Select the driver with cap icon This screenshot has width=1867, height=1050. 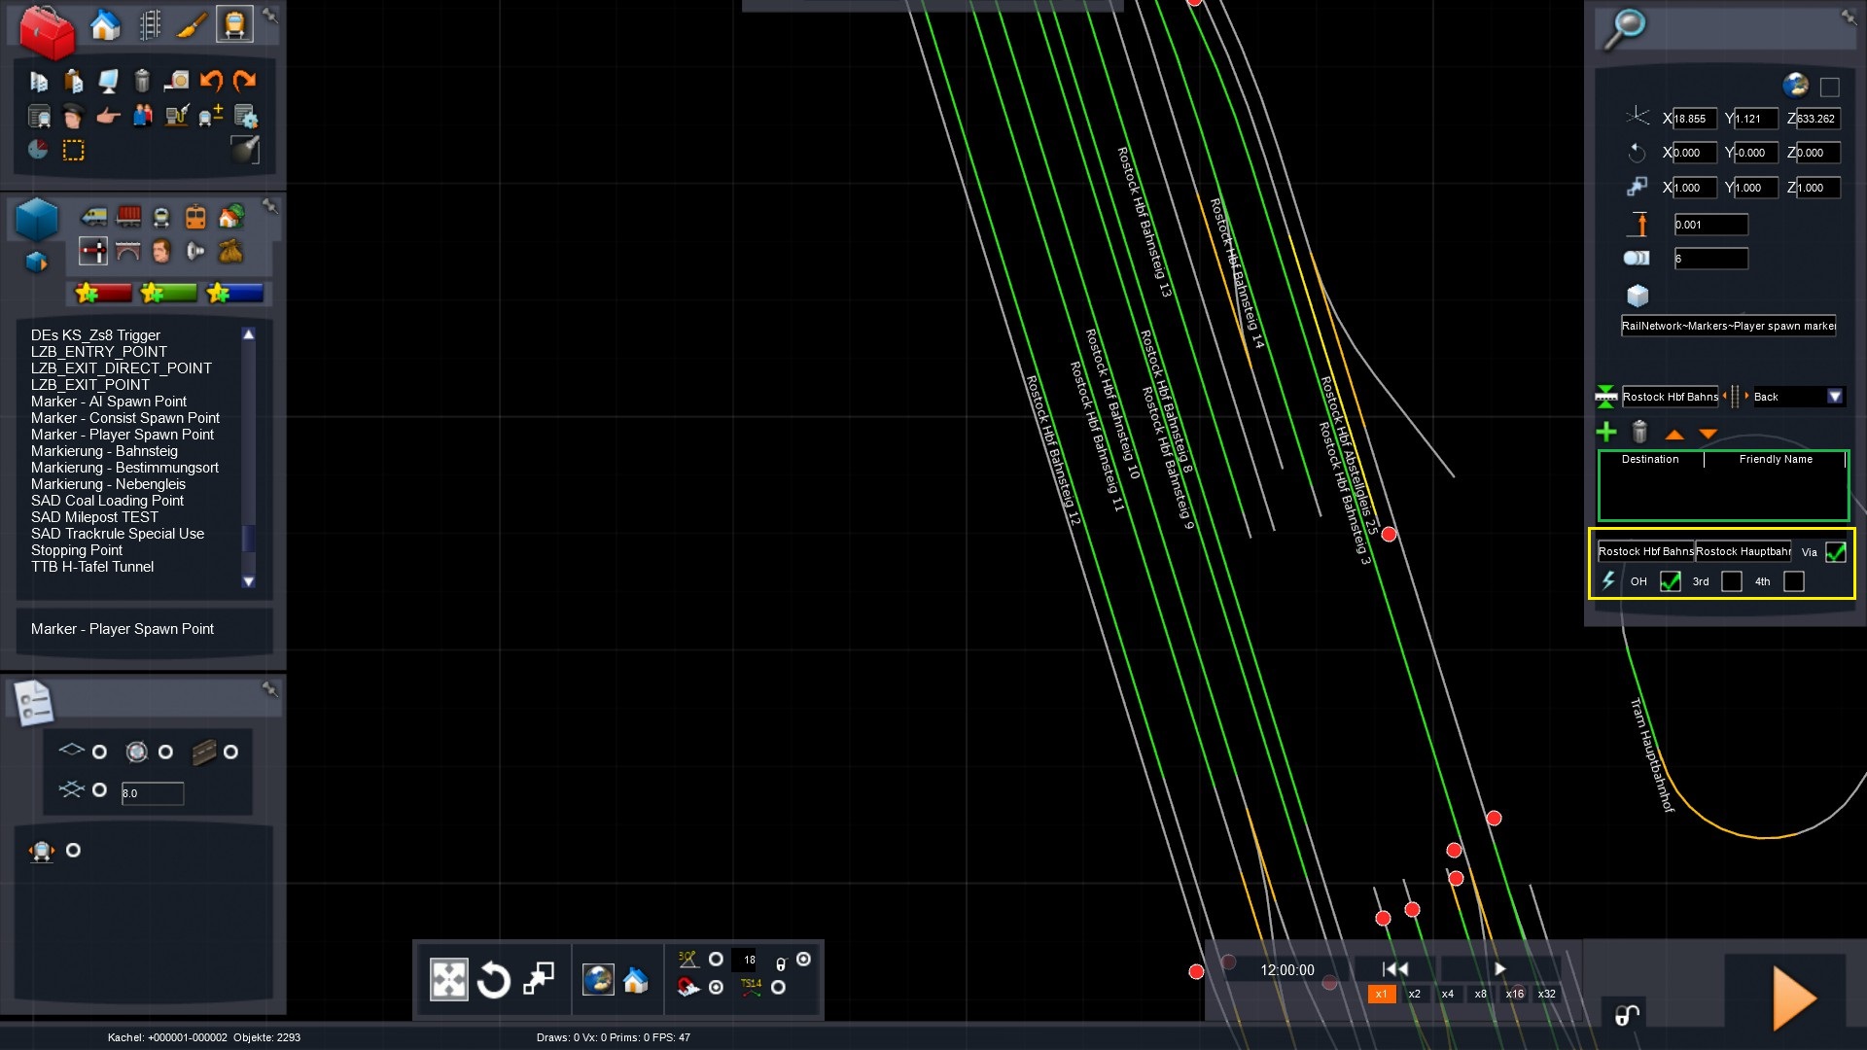[x=73, y=117]
